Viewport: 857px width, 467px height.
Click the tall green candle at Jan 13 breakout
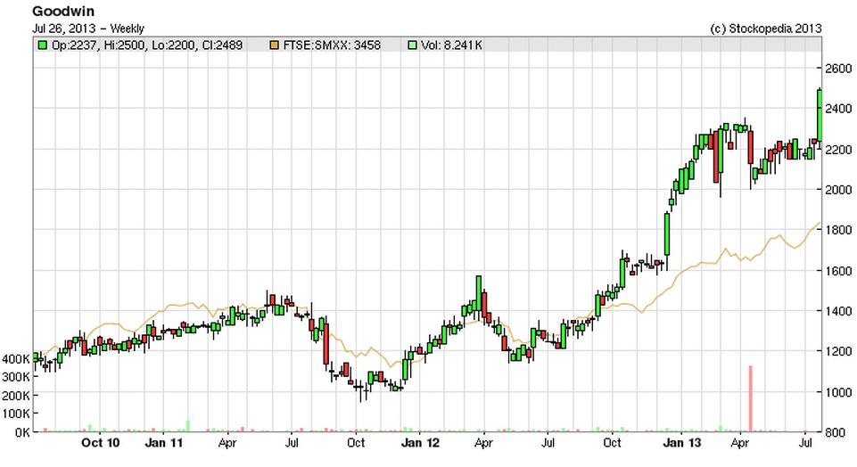pyautogui.click(x=667, y=234)
